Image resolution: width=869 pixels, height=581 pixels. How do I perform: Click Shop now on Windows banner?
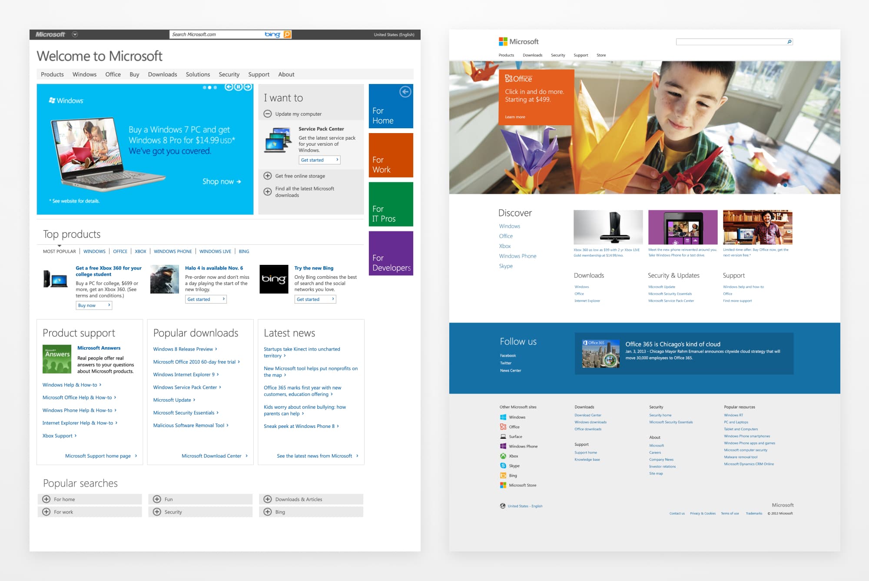[222, 181]
